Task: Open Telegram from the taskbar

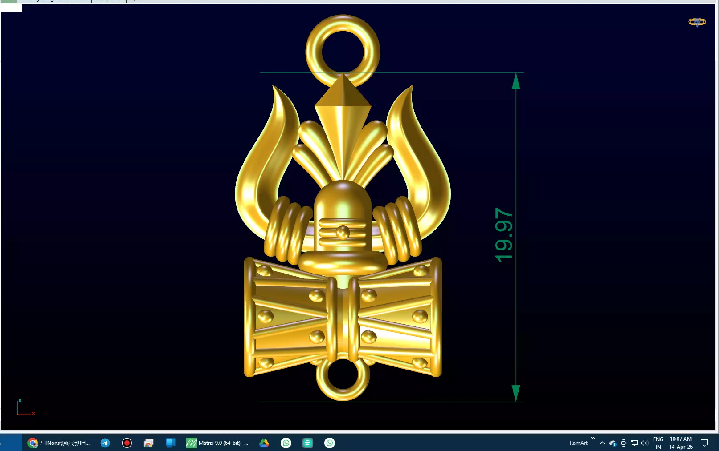Action: (105, 443)
